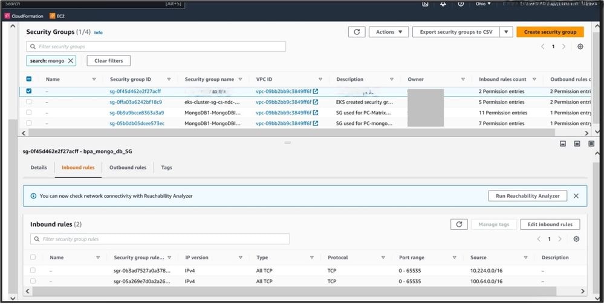Focus the Filter security group rules field

[160, 239]
